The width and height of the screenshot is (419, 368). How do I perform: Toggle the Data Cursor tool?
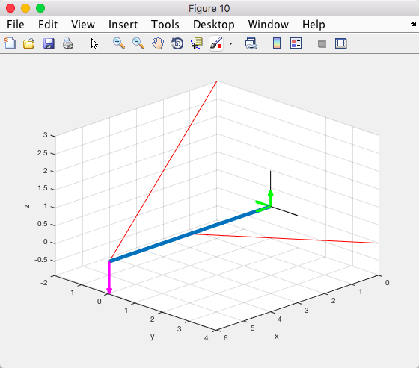197,43
